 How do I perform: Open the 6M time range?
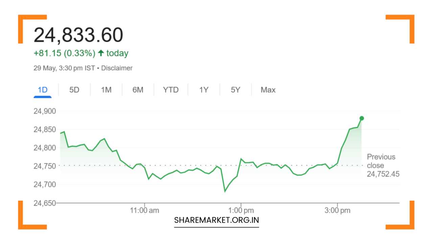tap(138, 90)
